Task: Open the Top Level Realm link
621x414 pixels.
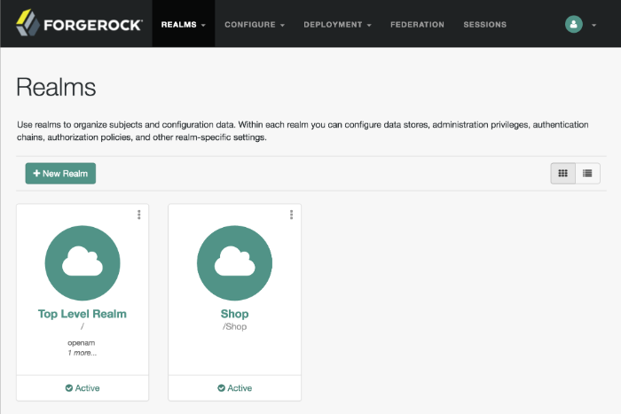Action: (83, 314)
